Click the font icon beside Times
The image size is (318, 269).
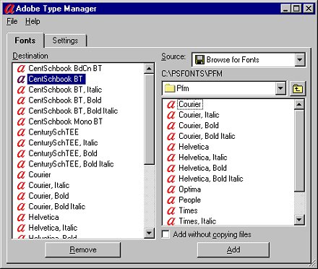point(171,210)
